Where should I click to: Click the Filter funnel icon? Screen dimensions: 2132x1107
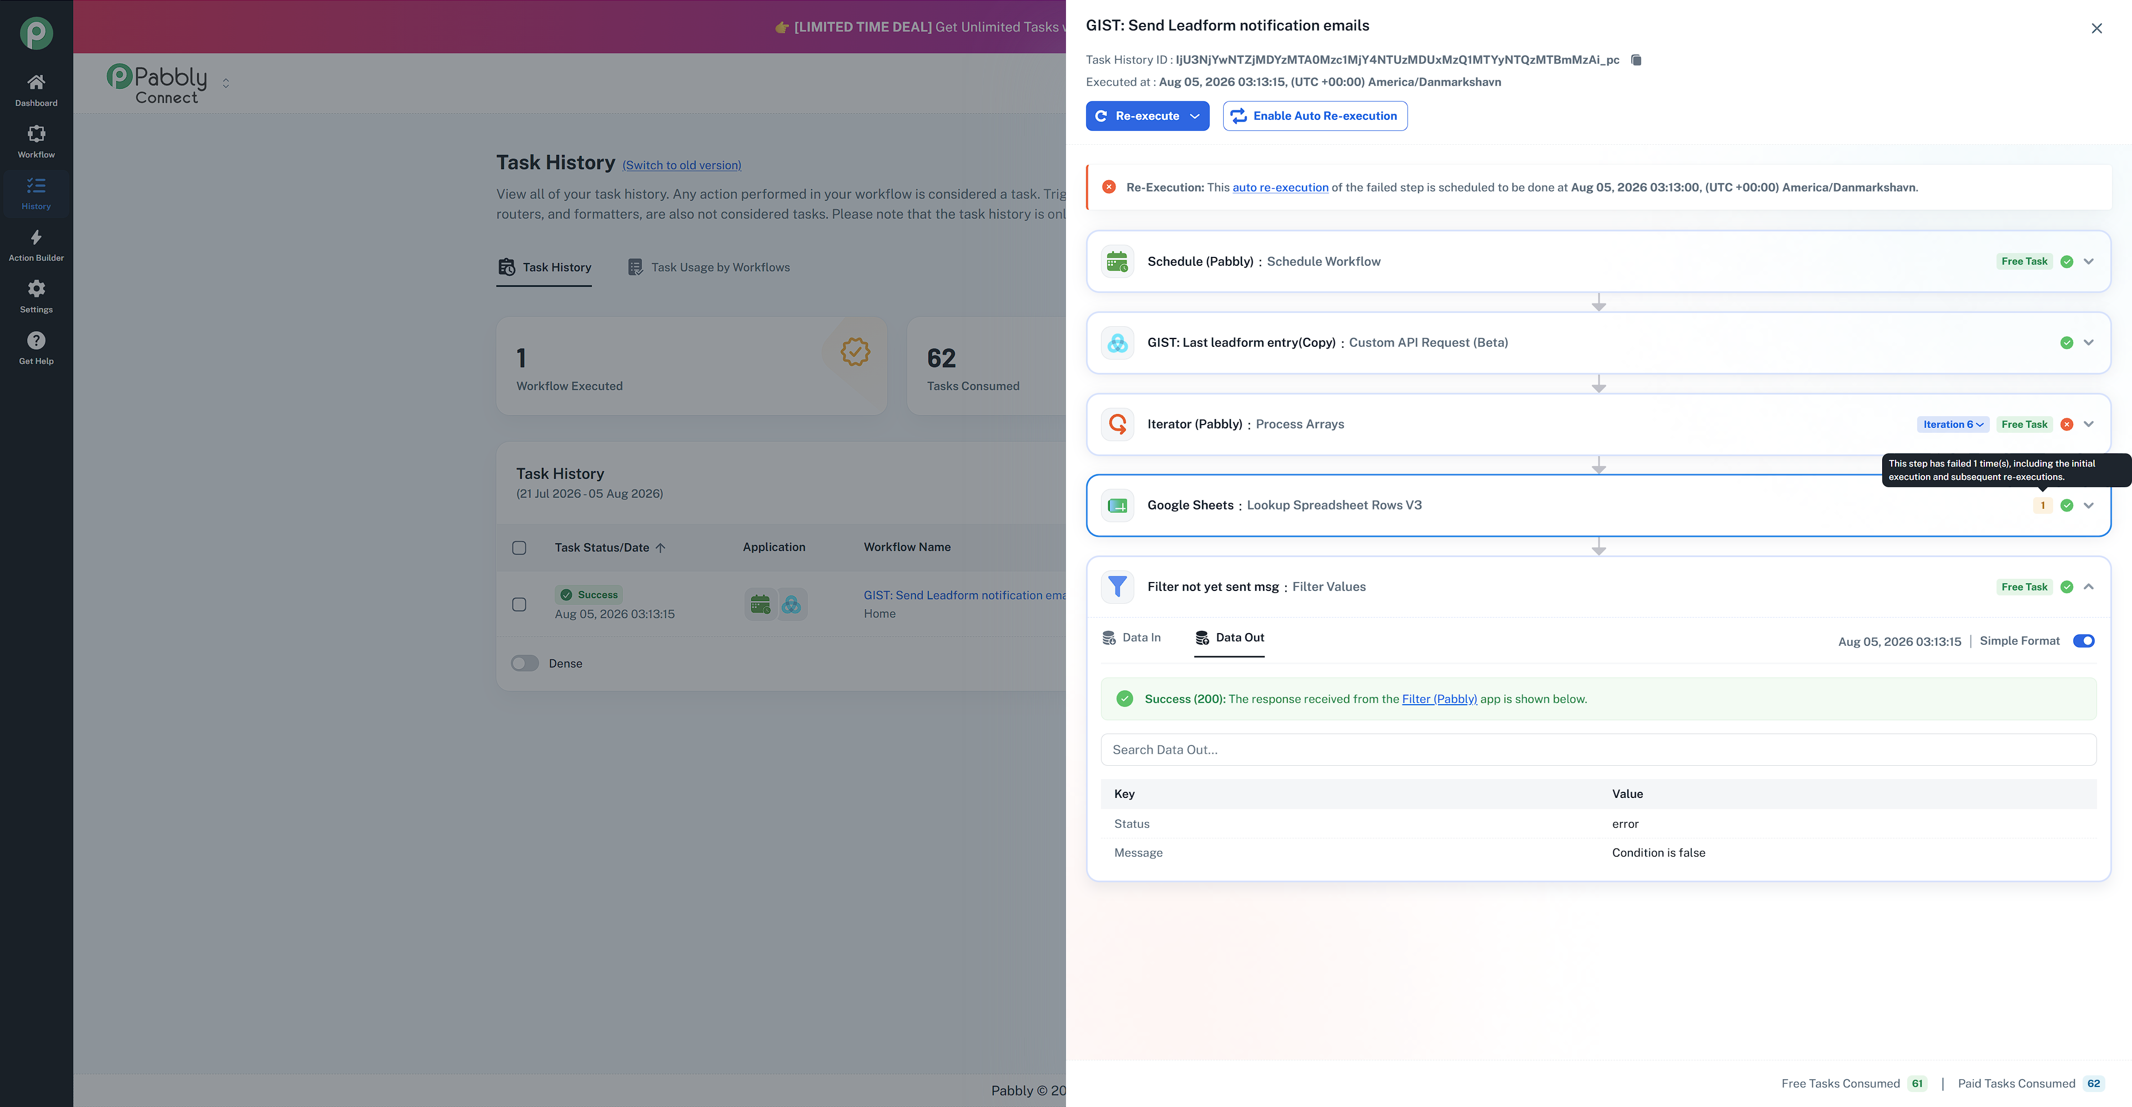[x=1117, y=587]
